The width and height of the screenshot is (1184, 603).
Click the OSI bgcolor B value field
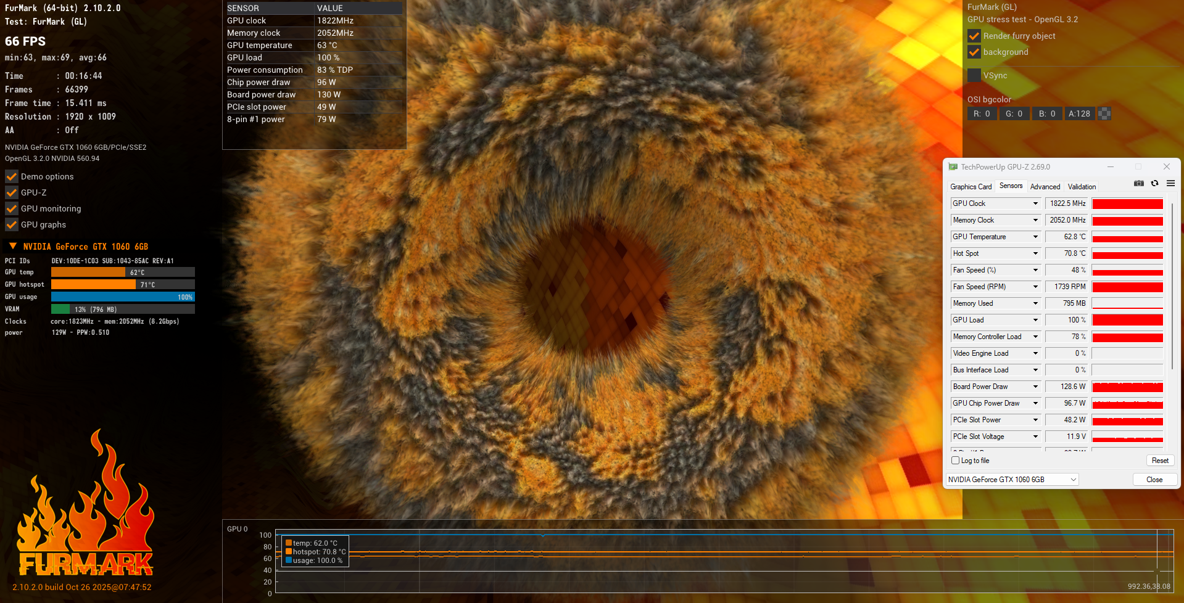pos(1047,113)
